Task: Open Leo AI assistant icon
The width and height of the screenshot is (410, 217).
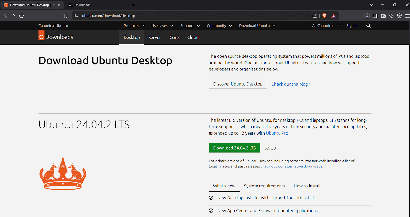Action: 391,16
